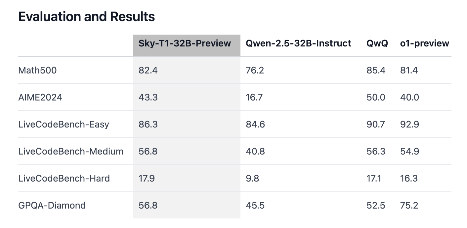Click Qwen GPQA-Diamond score 45.5

pyautogui.click(x=255, y=206)
